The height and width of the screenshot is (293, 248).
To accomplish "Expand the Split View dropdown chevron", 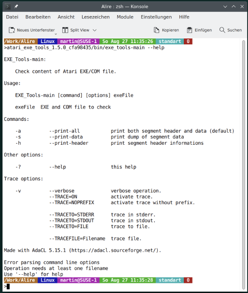I will [95, 30].
